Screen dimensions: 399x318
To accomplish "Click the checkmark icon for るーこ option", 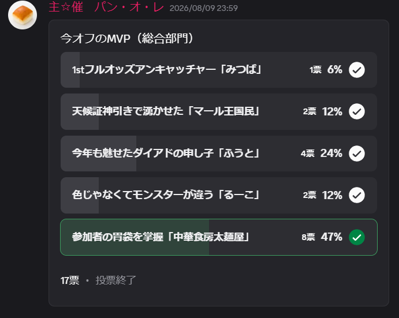I will click(357, 195).
